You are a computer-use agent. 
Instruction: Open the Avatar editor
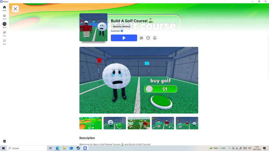[x=4, y=25]
